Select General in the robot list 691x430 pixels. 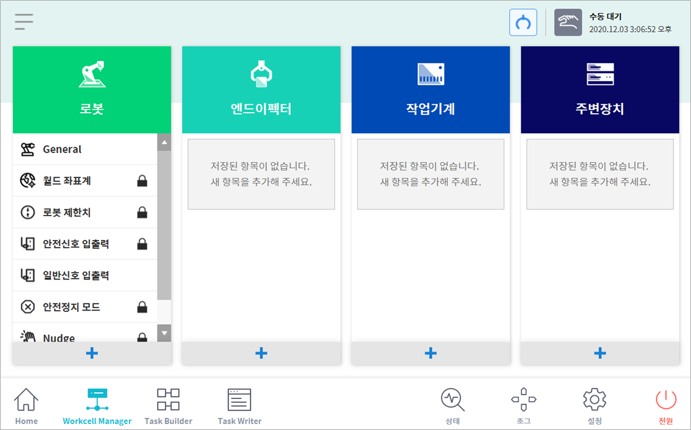click(61, 149)
